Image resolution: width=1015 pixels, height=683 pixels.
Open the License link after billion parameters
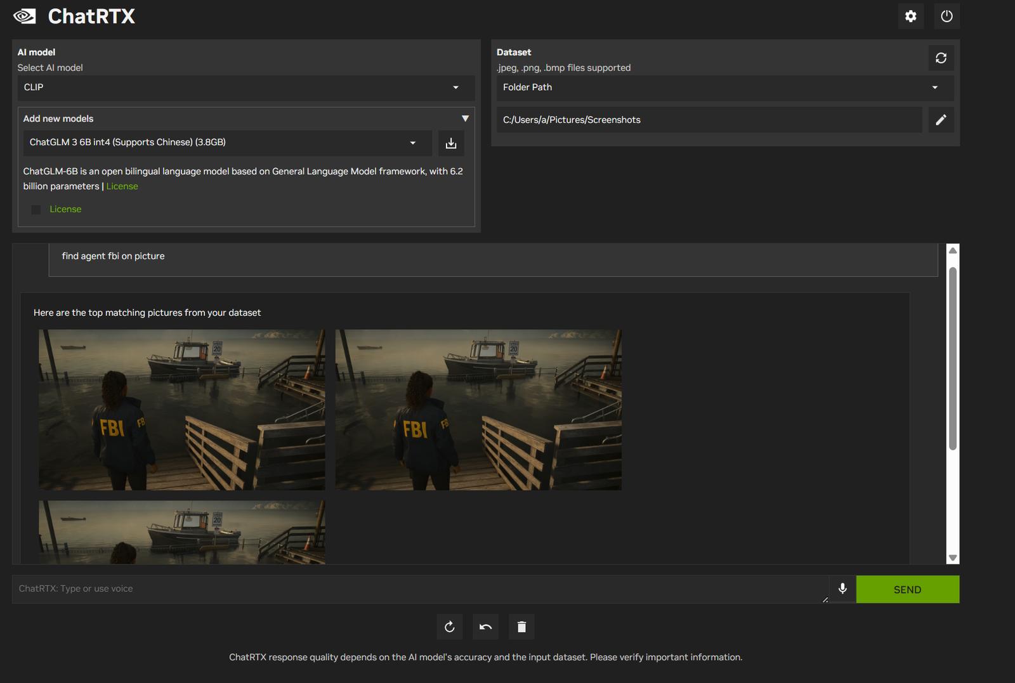pos(122,186)
